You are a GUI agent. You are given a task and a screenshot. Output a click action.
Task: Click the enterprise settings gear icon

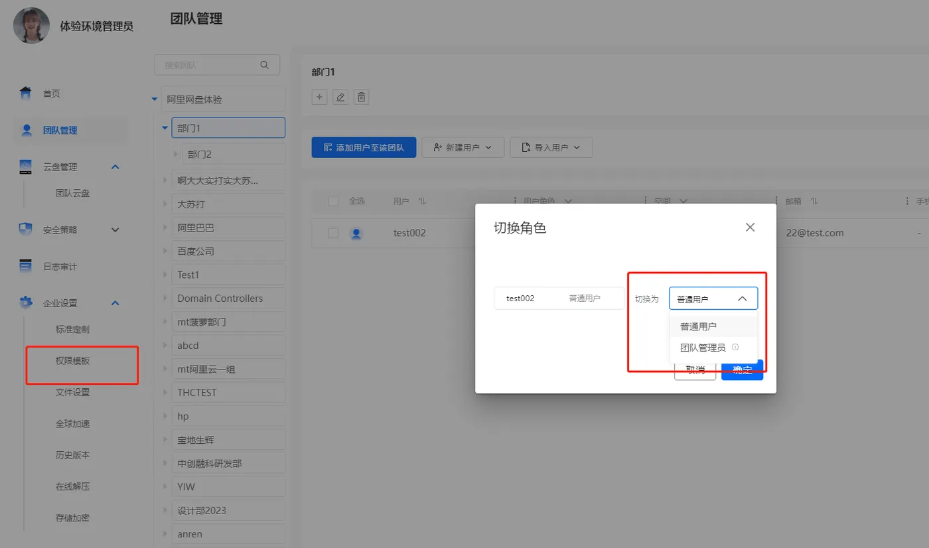(26, 303)
